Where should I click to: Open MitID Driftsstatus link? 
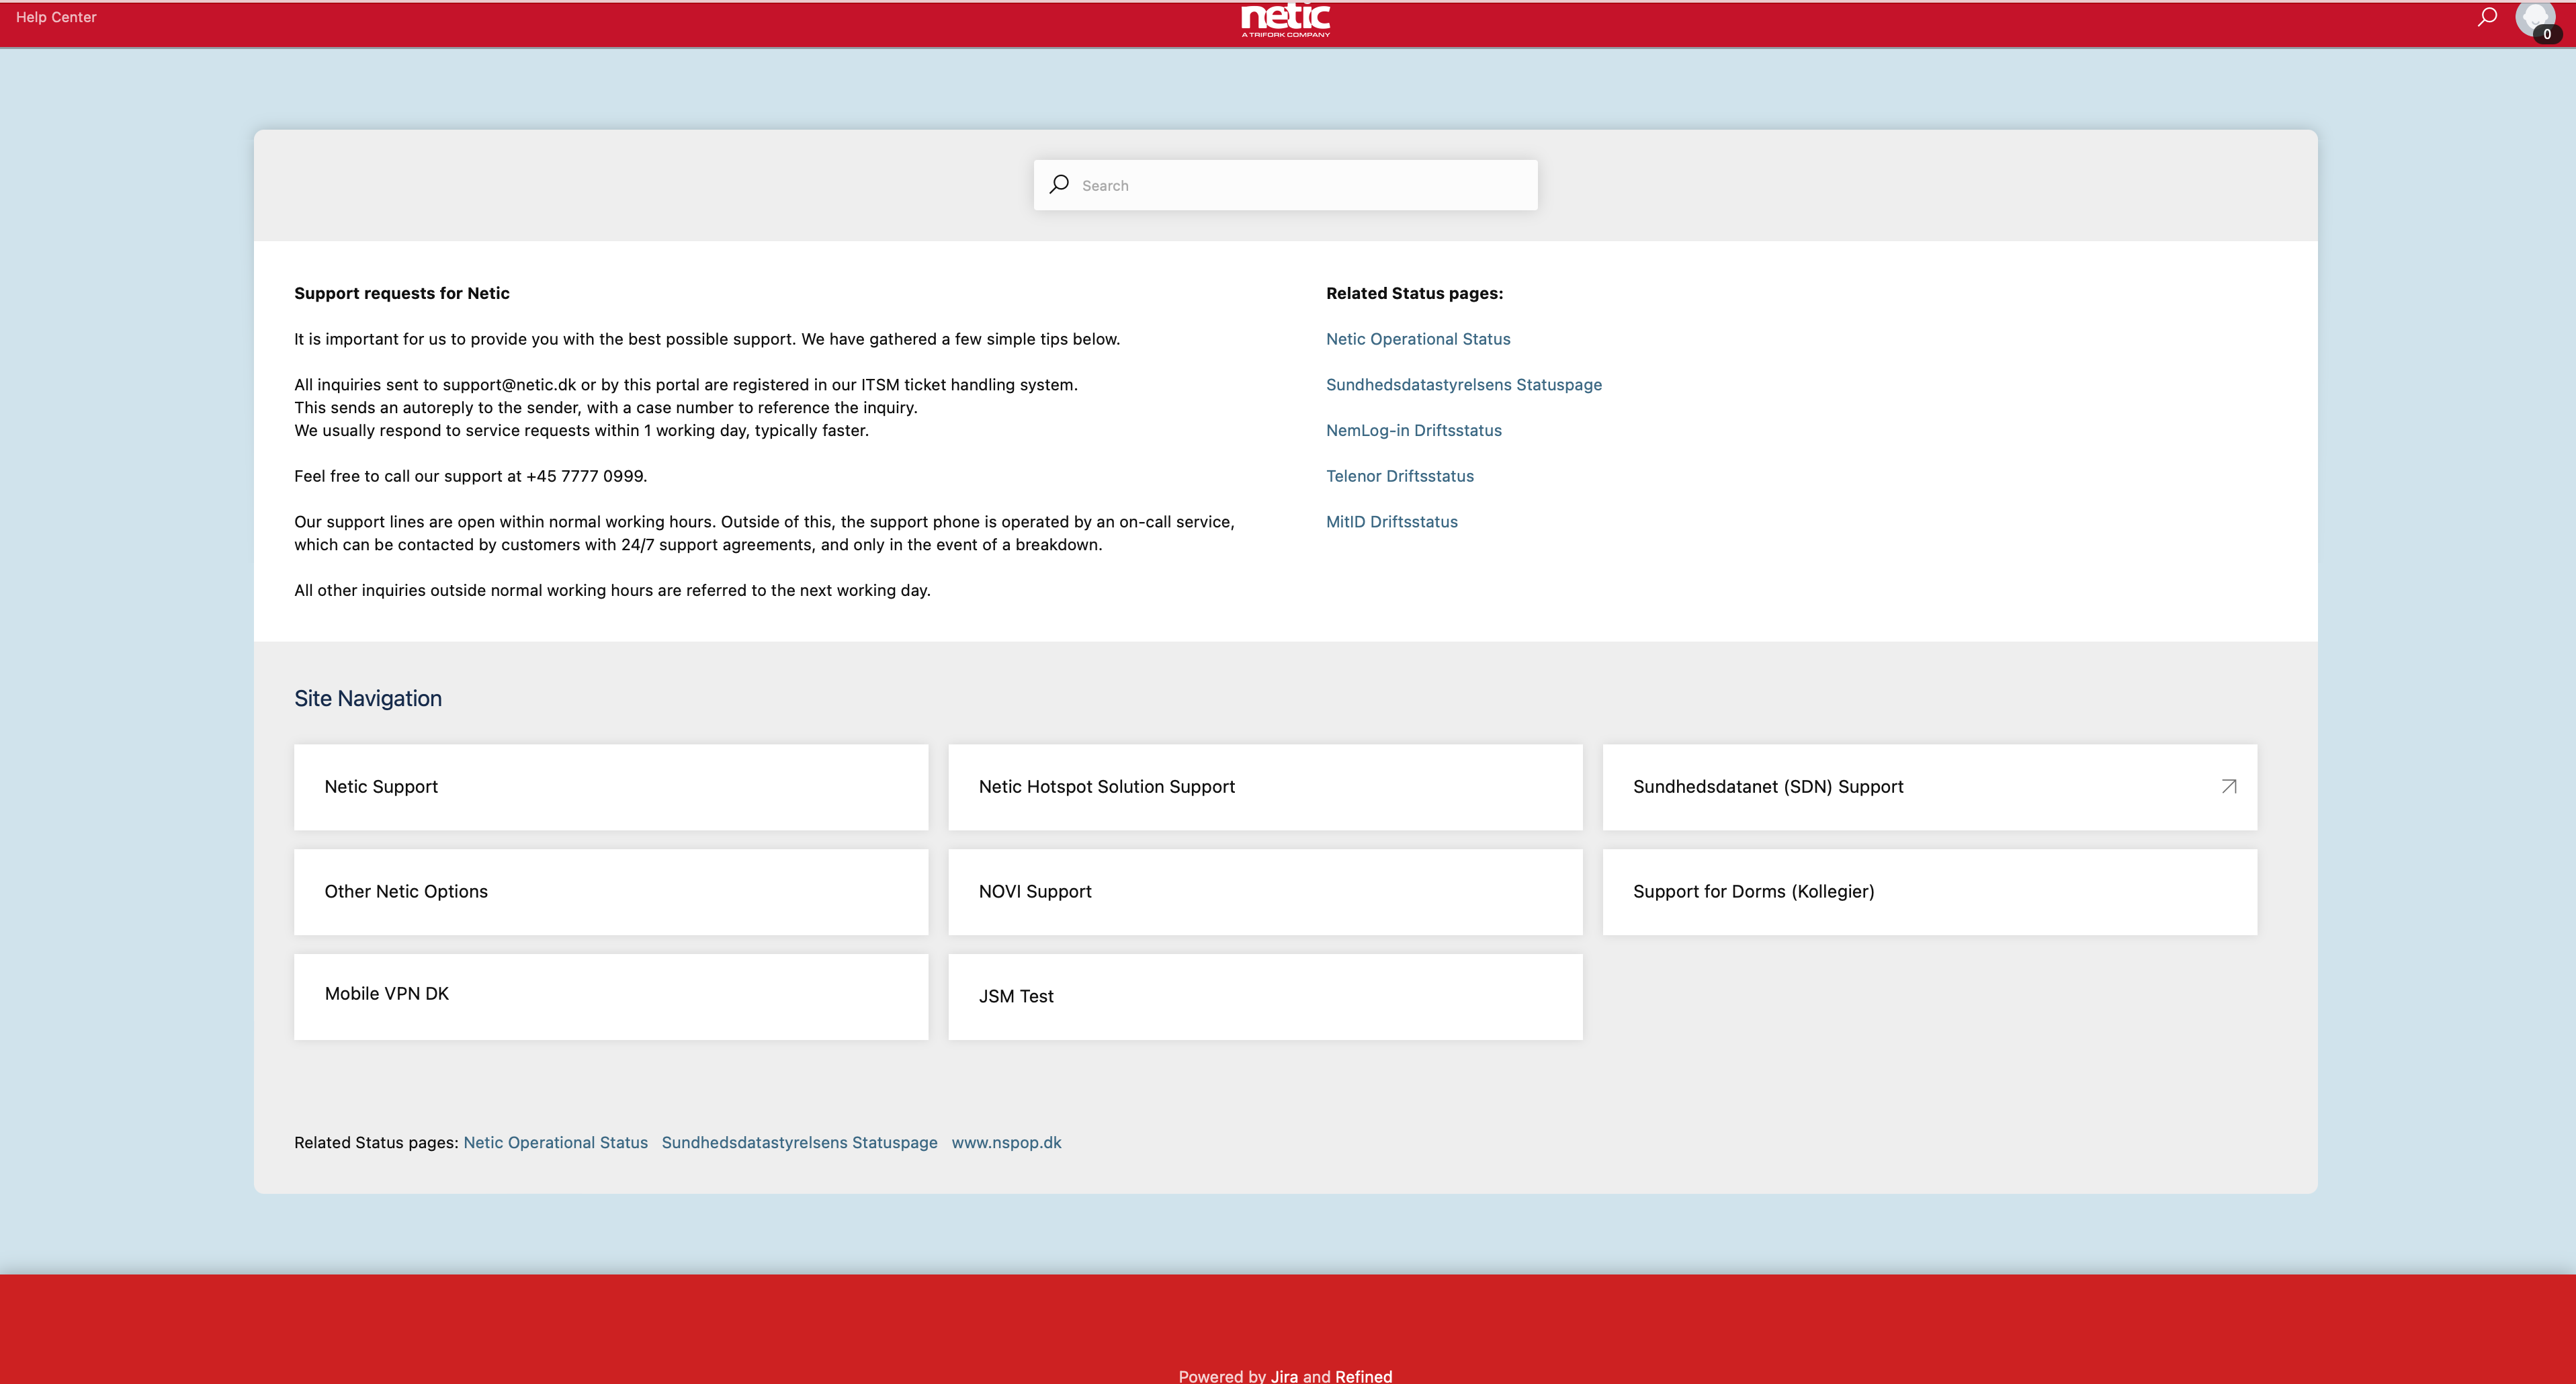click(x=1391, y=522)
